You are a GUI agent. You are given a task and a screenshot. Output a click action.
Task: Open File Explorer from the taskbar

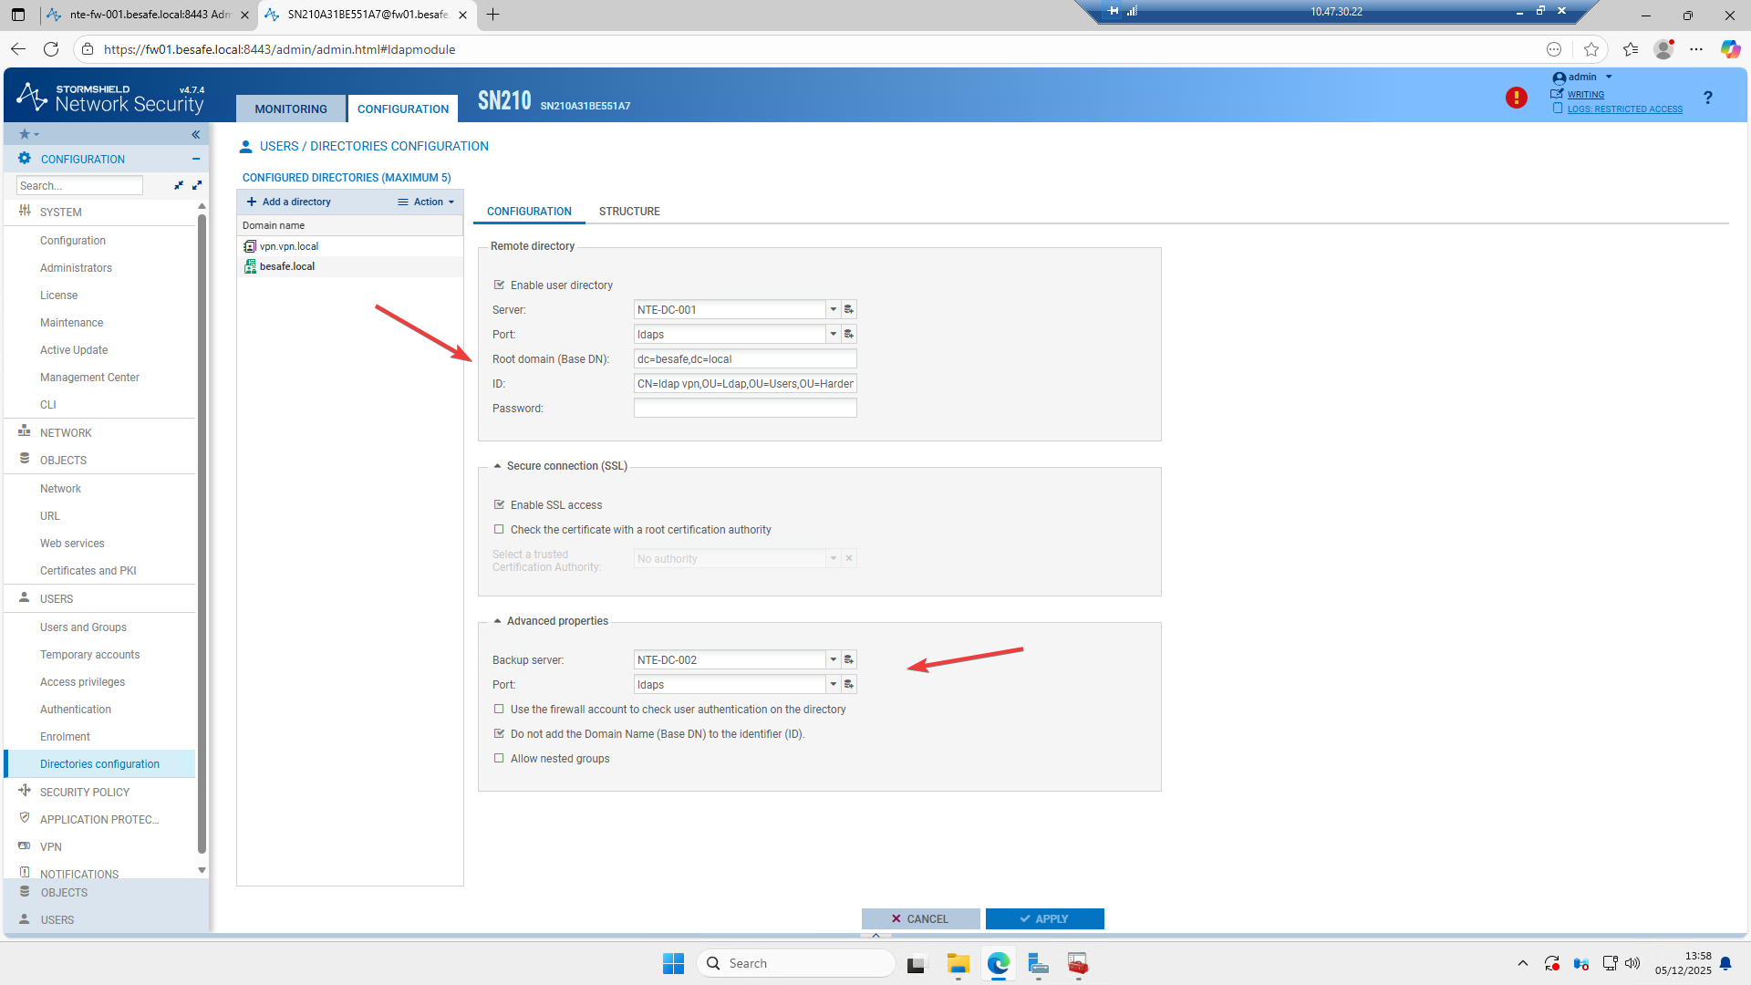click(x=958, y=963)
